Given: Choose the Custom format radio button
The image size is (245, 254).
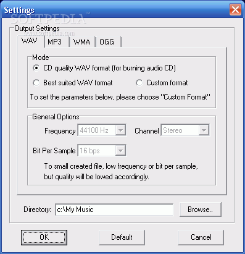Looking at the screenshot, I should [139, 83].
